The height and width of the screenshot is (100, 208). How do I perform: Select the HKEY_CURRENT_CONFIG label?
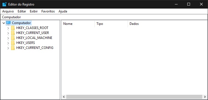pyautogui.click(x=35, y=48)
